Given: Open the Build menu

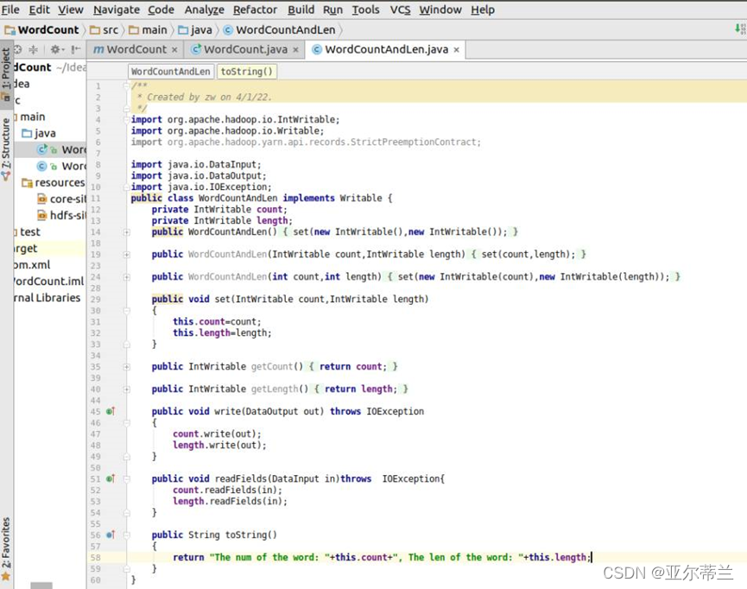Looking at the screenshot, I should (x=301, y=9).
